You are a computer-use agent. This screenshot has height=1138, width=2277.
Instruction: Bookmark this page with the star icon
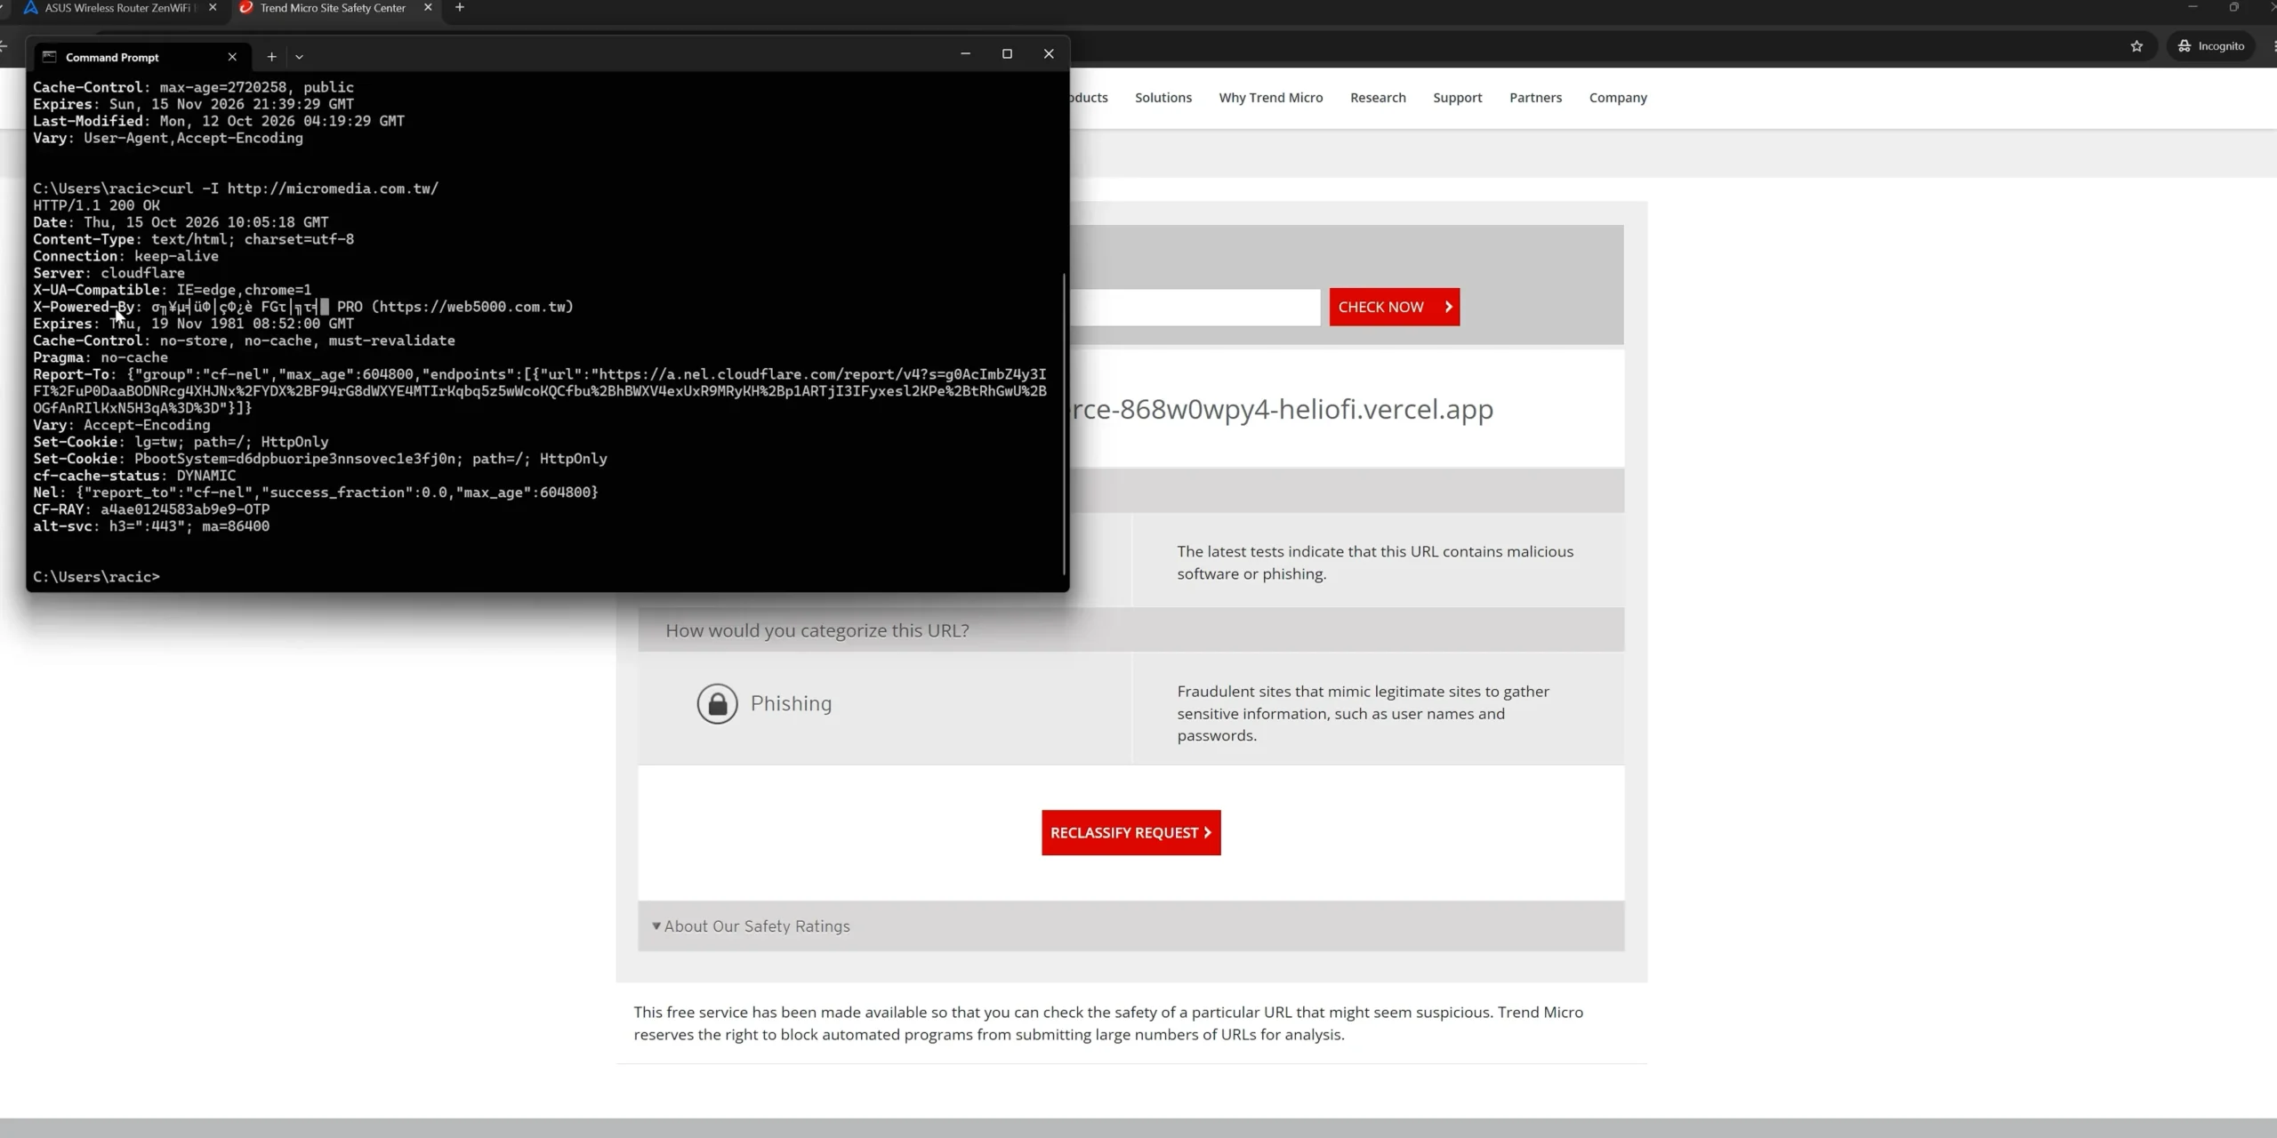tap(2136, 46)
